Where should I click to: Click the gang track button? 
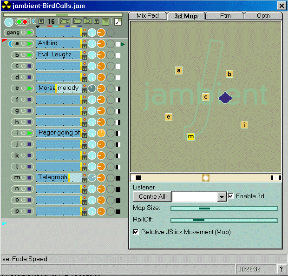pos(19,33)
